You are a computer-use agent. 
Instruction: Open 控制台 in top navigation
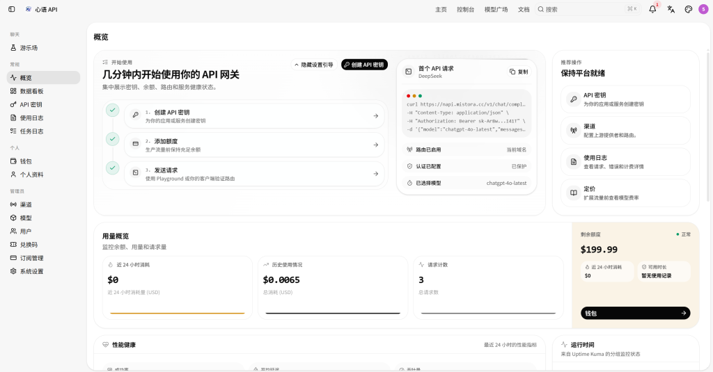pyautogui.click(x=465, y=10)
